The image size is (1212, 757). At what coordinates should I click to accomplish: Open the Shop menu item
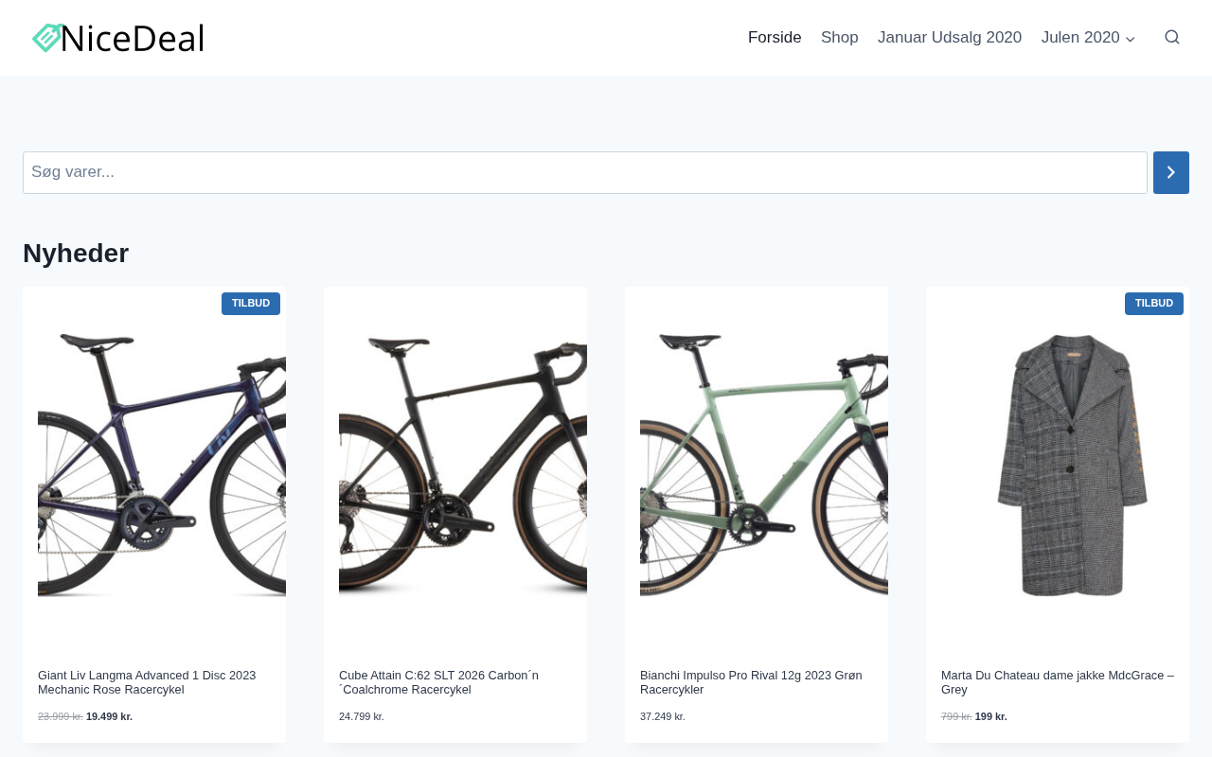point(839,38)
